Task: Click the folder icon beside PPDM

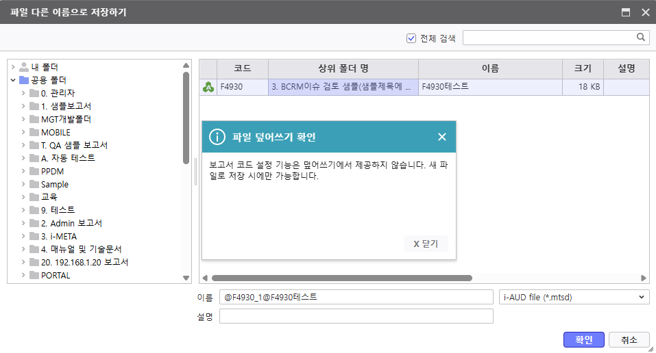Action: [34, 172]
